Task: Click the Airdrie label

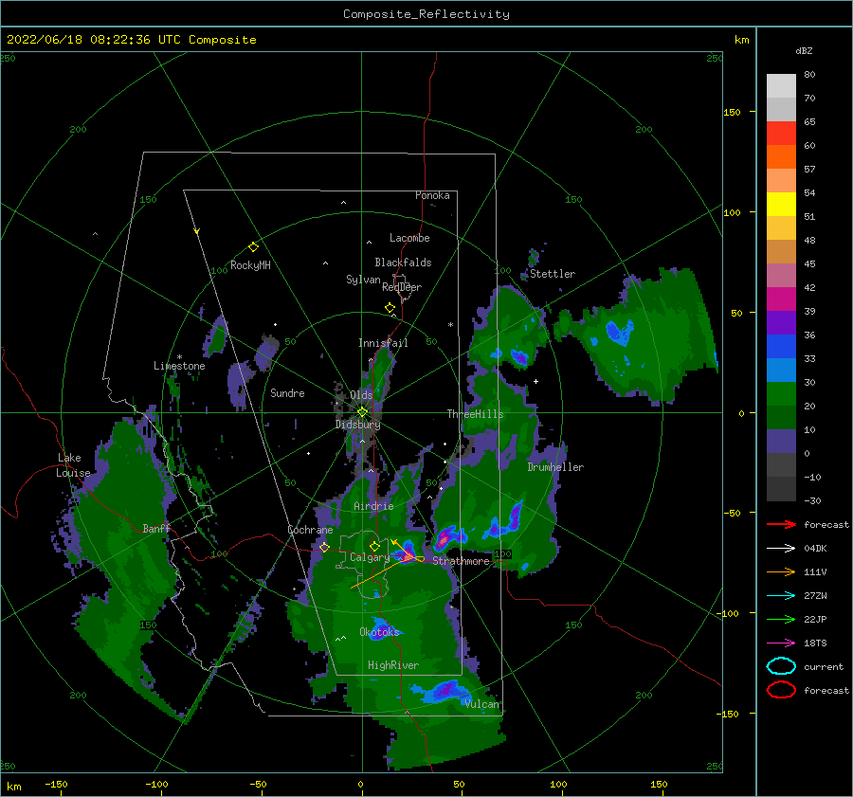Action: click(x=373, y=506)
